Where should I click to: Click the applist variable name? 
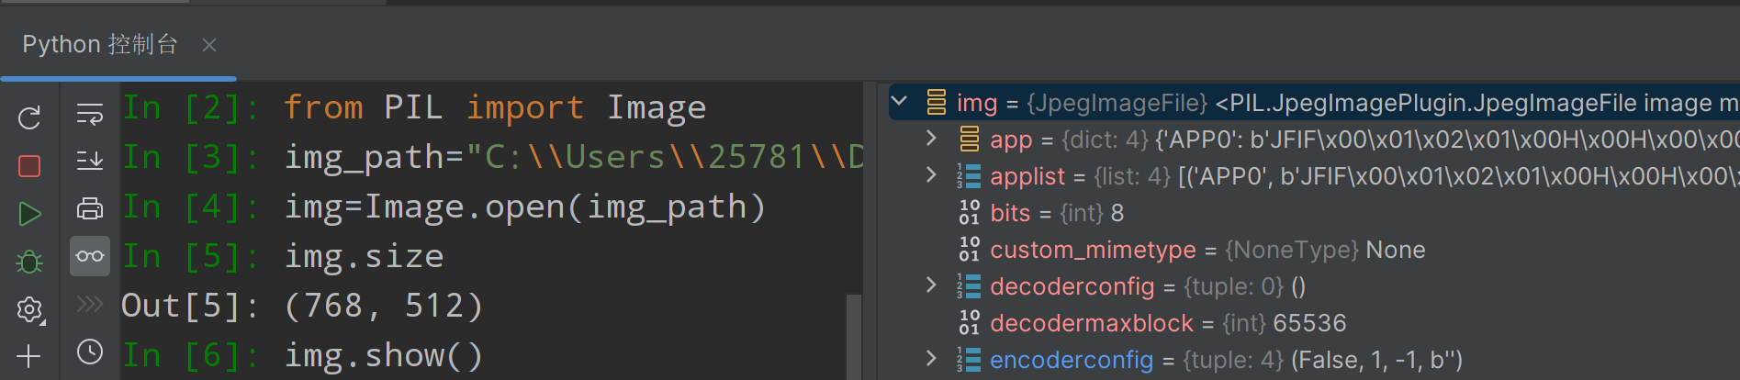pyautogui.click(x=1027, y=176)
